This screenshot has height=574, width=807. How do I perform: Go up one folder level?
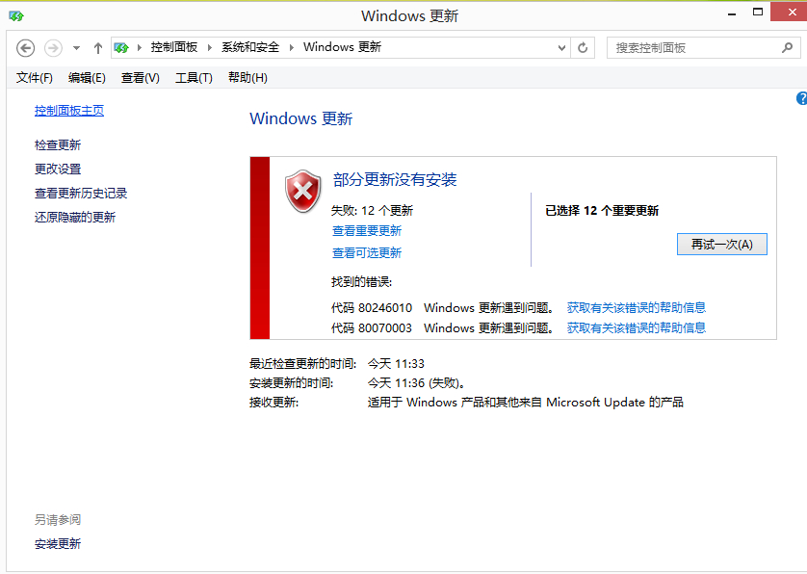pyautogui.click(x=98, y=48)
